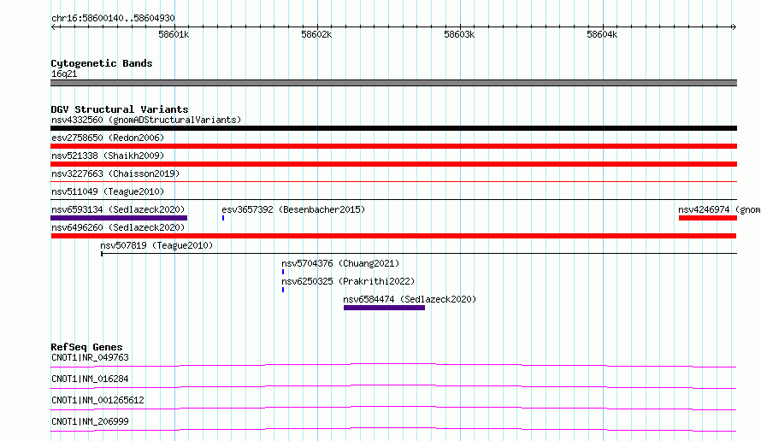Screen dimensions: 761x441
Task: Open variant nsv507819 (Teague2010) label
Action: click(156, 245)
